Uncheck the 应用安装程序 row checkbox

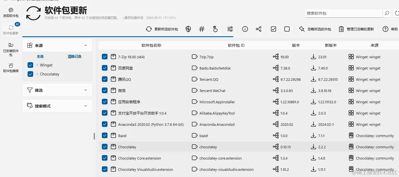pyautogui.click(x=105, y=102)
